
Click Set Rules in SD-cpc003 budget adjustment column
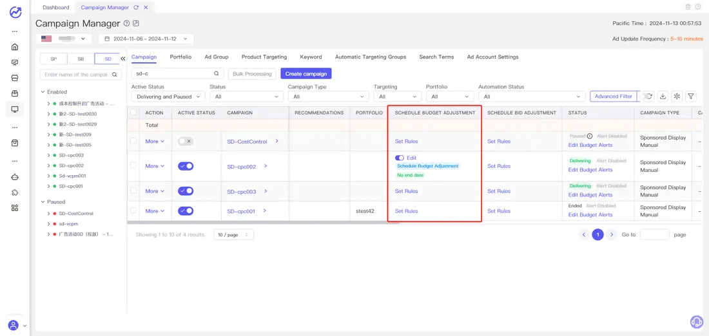pos(406,191)
